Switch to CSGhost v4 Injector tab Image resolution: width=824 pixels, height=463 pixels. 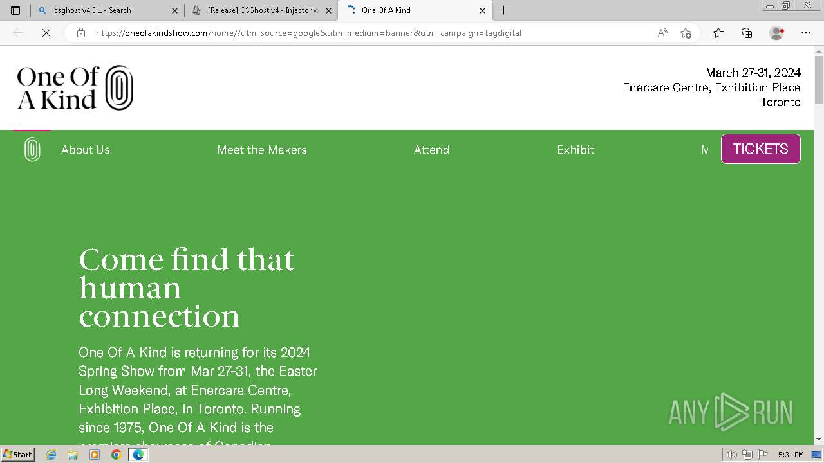point(262,10)
